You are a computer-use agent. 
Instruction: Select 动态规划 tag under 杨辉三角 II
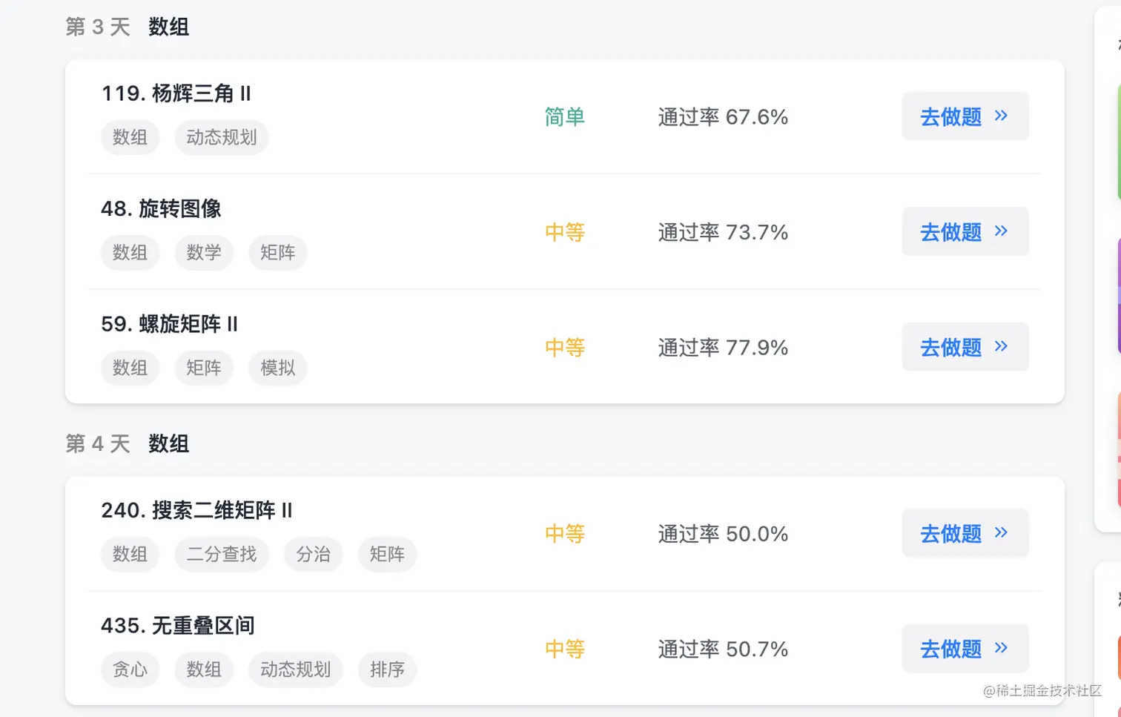point(221,137)
